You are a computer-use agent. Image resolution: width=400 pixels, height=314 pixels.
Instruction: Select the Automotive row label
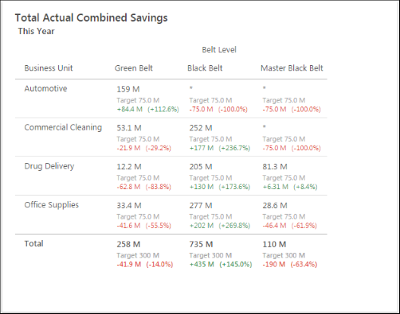pyautogui.click(x=45, y=88)
